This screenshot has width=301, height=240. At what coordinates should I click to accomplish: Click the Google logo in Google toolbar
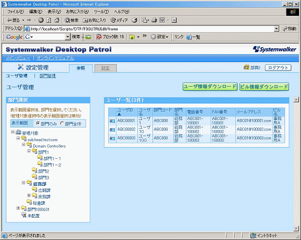14,37
